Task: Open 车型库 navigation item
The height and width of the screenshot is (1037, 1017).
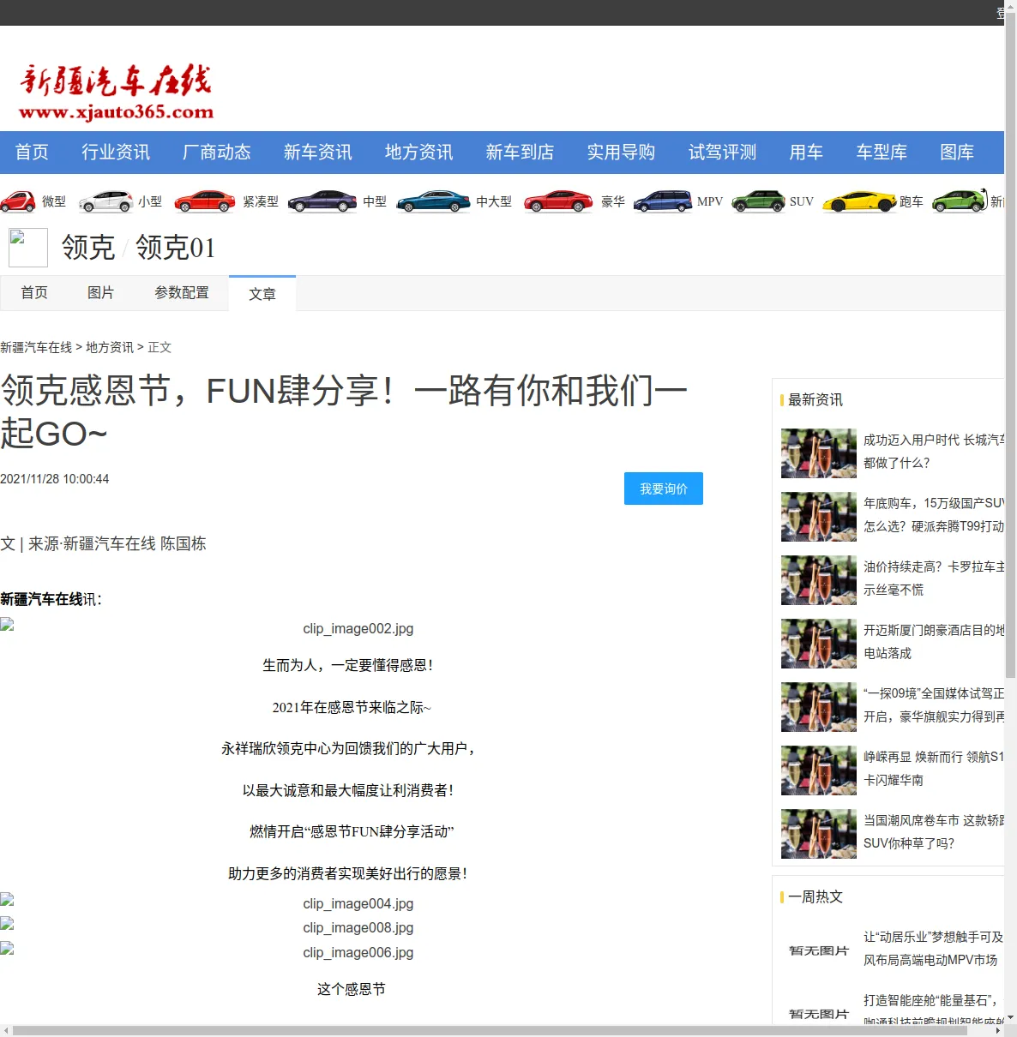Action: pos(882,153)
